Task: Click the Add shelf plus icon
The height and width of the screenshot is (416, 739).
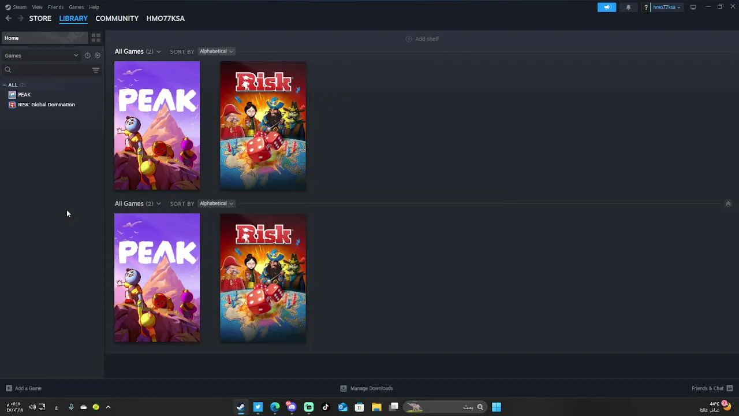Action: point(409,39)
